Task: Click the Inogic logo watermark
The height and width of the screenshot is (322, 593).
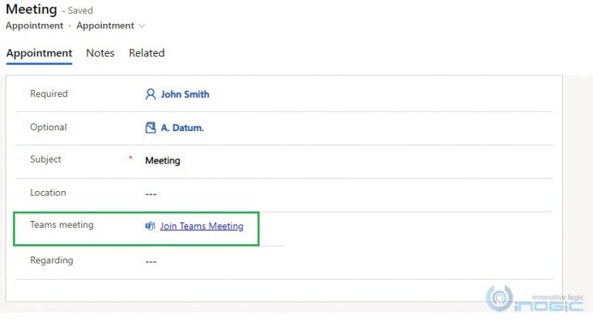Action: pyautogui.click(x=534, y=299)
